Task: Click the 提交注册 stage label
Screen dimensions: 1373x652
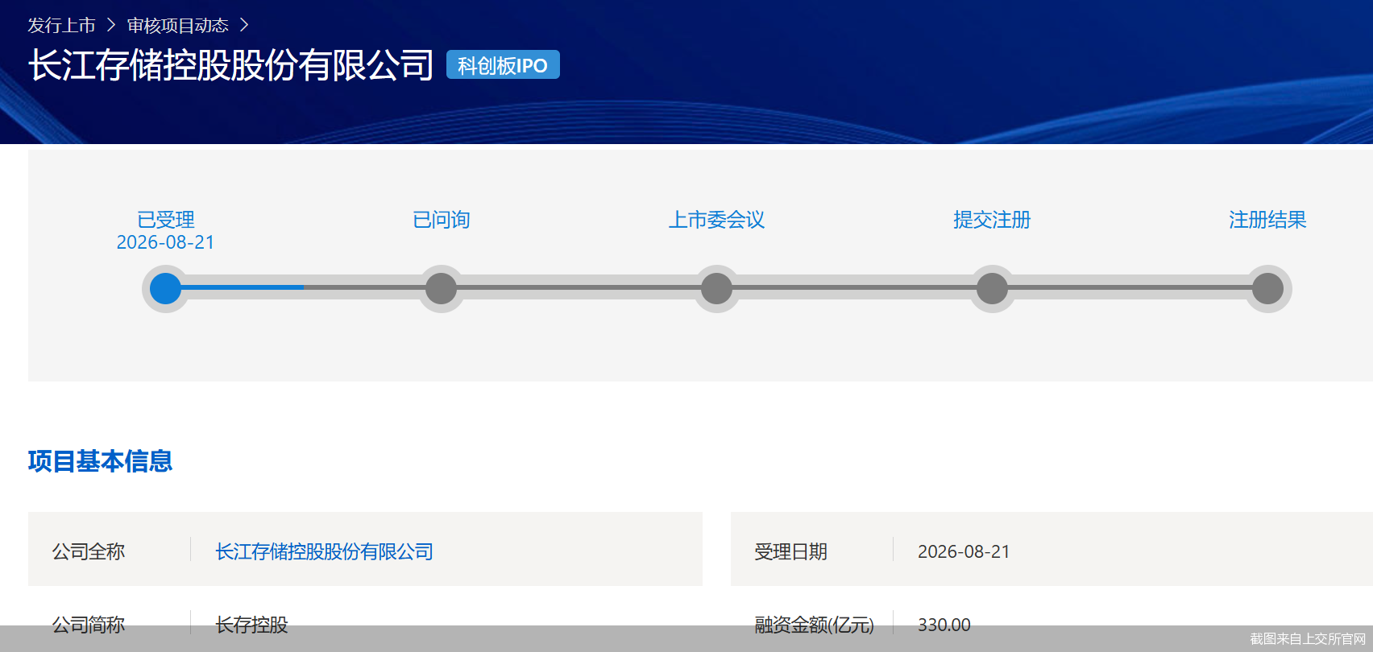Action: (992, 220)
